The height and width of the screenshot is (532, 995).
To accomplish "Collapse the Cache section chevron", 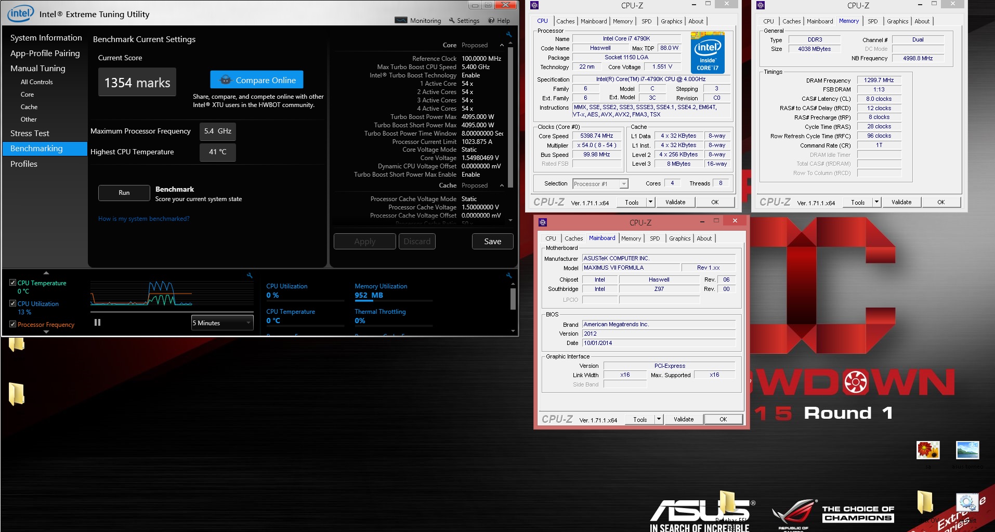I will tap(502, 185).
